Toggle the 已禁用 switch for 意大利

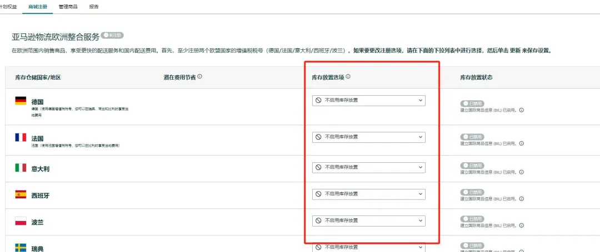[472, 166]
